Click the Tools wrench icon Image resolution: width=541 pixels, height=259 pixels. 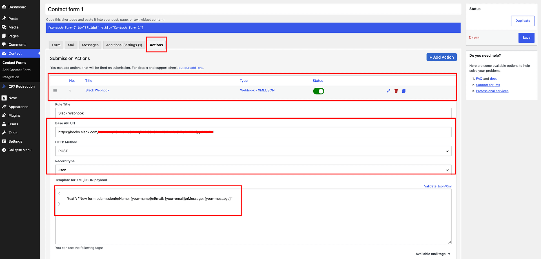[x=4, y=133]
